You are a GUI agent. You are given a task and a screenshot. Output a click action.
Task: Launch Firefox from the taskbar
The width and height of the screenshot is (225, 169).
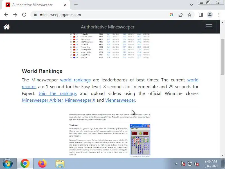click(x=42, y=164)
